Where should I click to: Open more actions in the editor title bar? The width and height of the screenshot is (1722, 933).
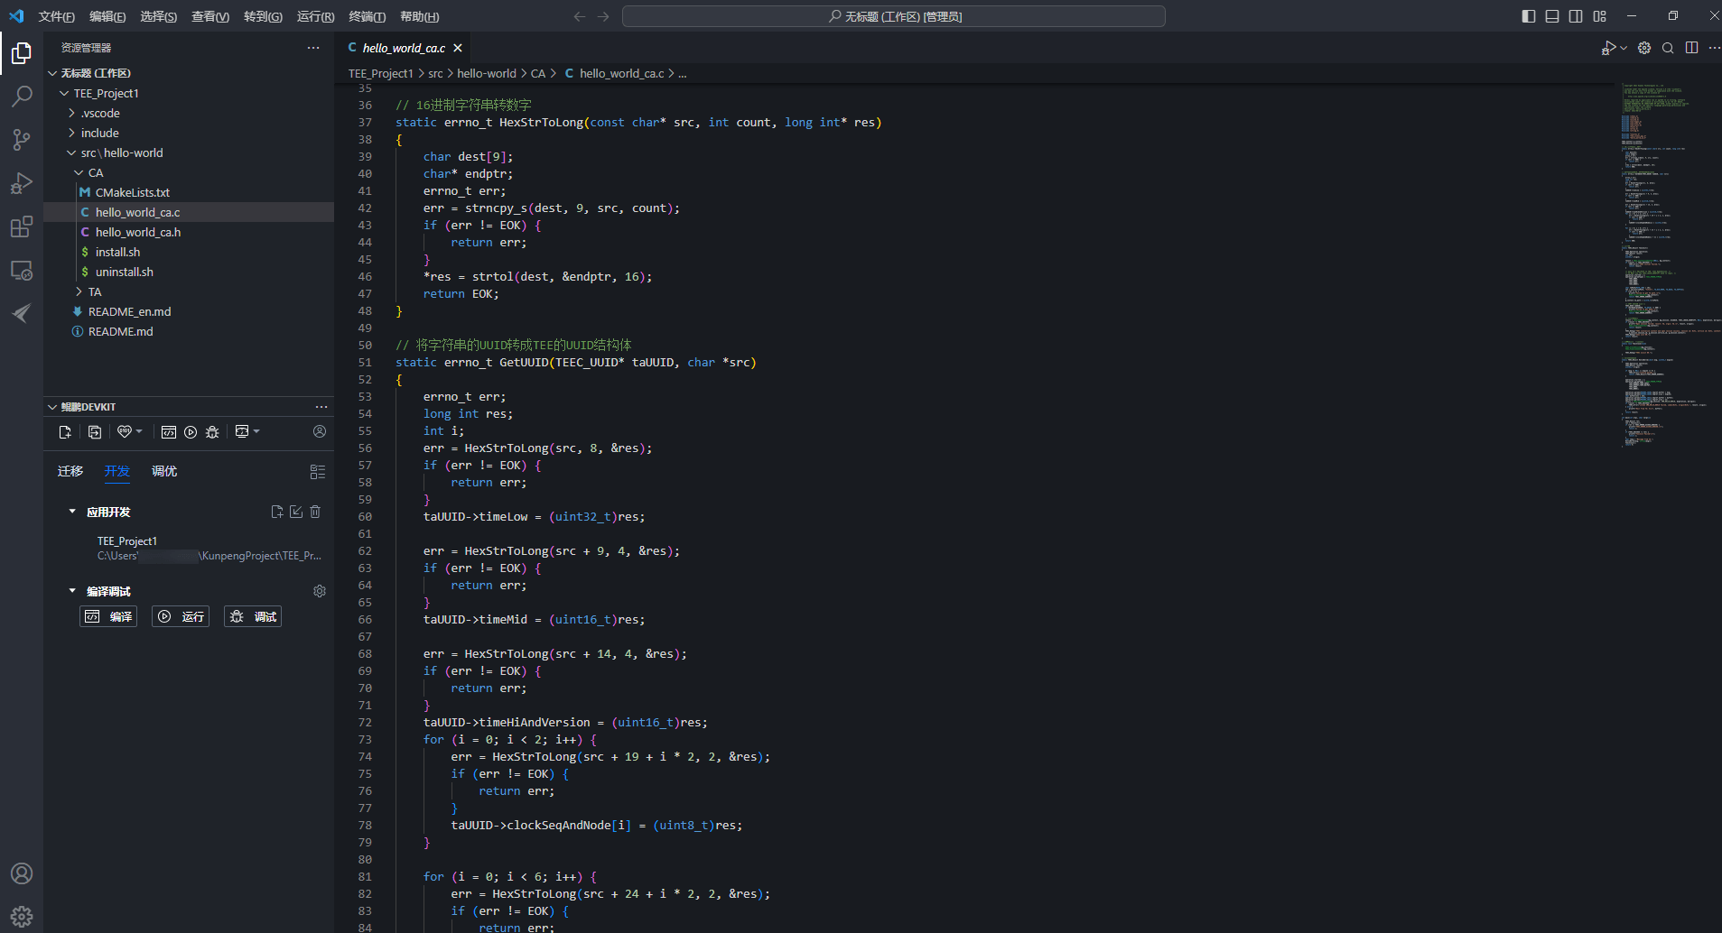(x=1714, y=48)
